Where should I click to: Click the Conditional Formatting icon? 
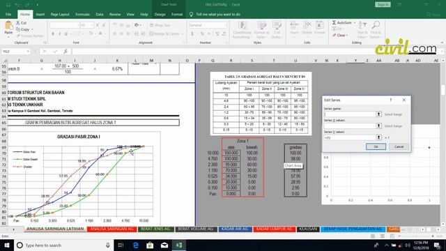(242, 26)
